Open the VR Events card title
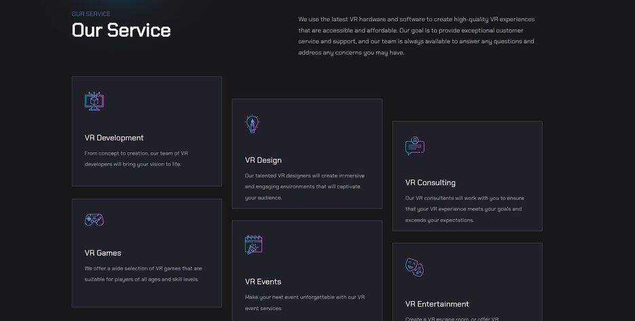Screen dimensions: 635x321 (264, 282)
